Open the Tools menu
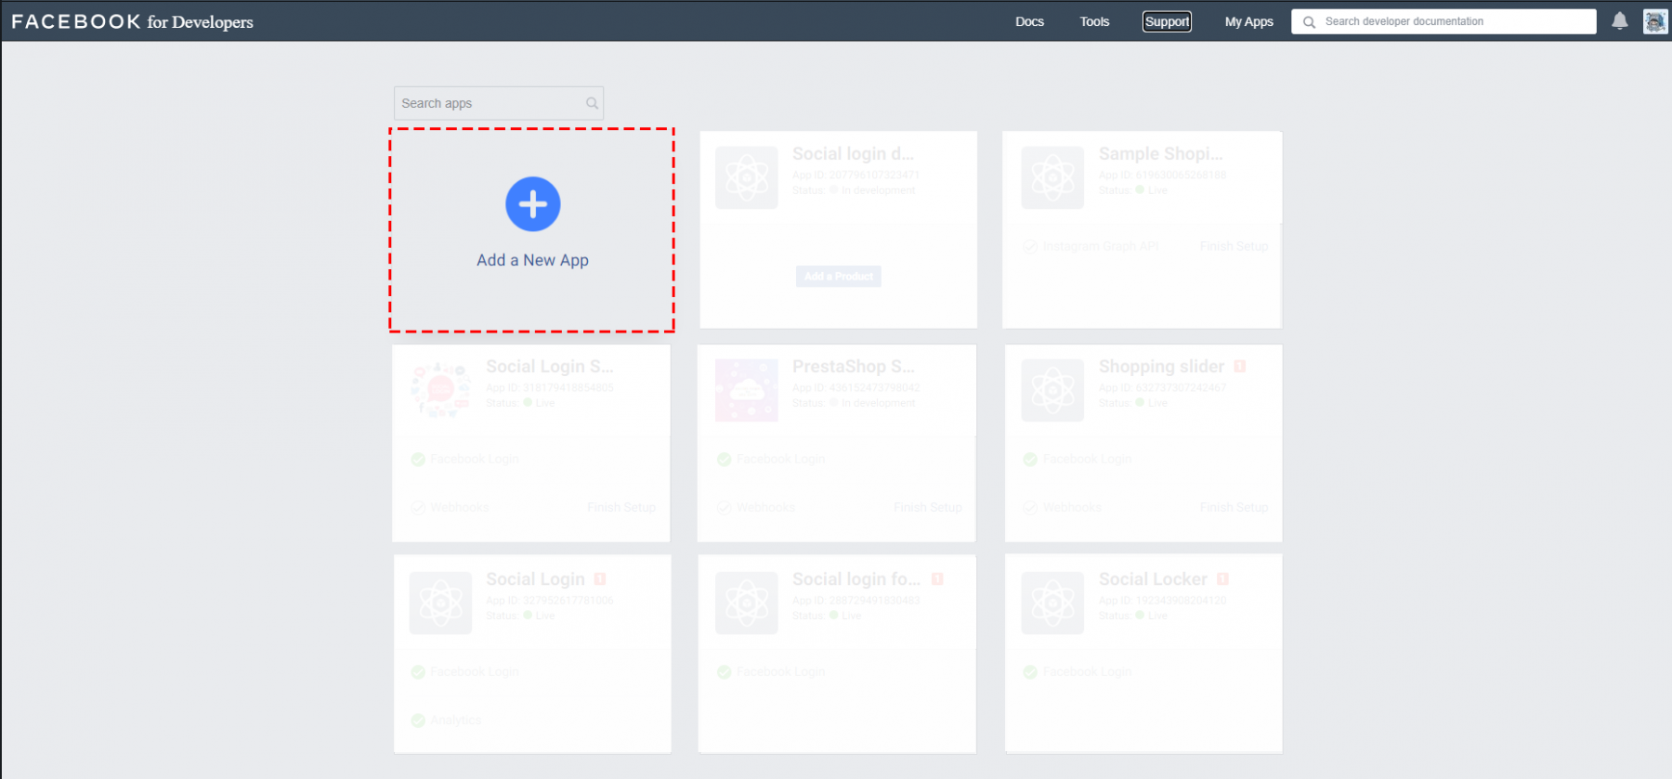Viewport: 1672px width, 779px height. [x=1094, y=21]
